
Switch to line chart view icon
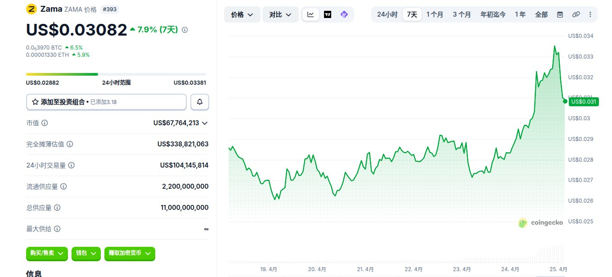pyautogui.click(x=310, y=14)
